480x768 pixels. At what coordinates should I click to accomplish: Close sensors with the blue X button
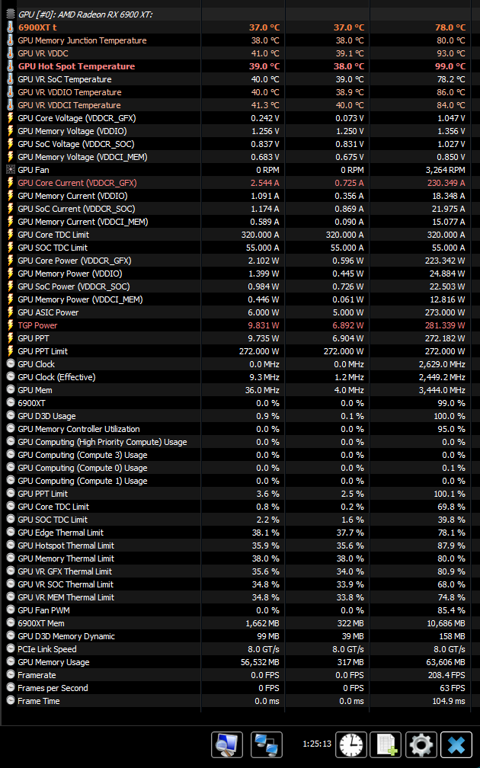coord(456,744)
